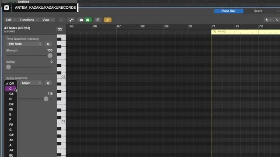Open the 1/16 Note quantize dropdown

(x=24, y=44)
